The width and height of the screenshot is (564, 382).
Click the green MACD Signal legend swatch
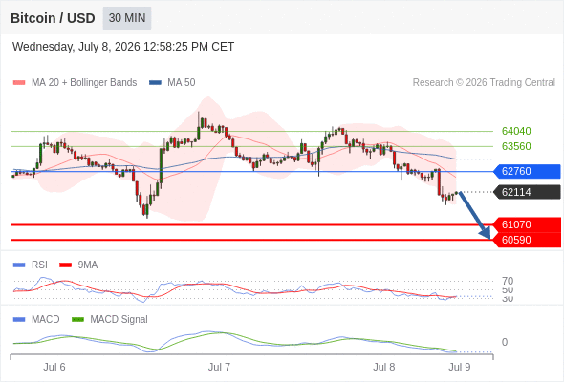(77, 320)
